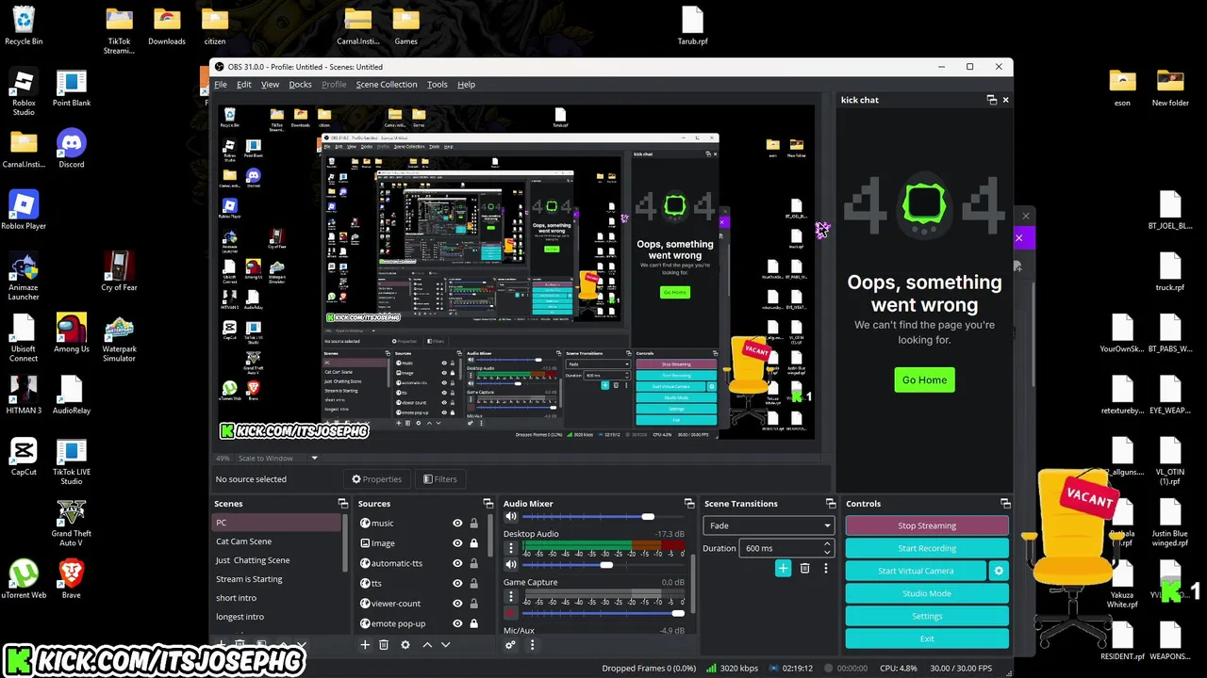Open virtual camera settings gear

(x=999, y=571)
